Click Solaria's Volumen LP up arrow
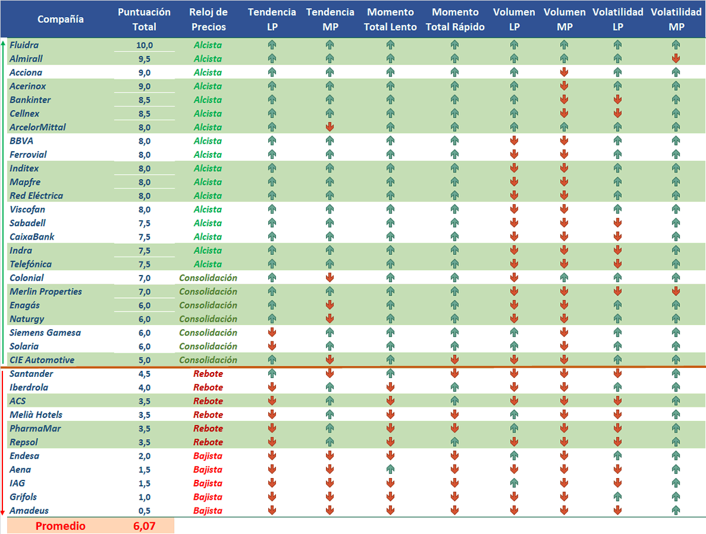Image resolution: width=706 pixels, height=534 pixels. [514, 346]
